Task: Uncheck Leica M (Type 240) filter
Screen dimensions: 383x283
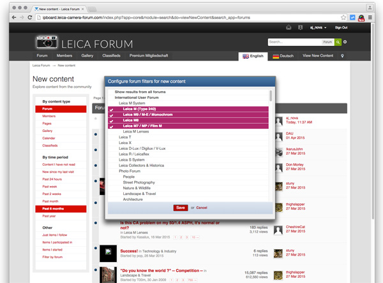Action: [111, 109]
